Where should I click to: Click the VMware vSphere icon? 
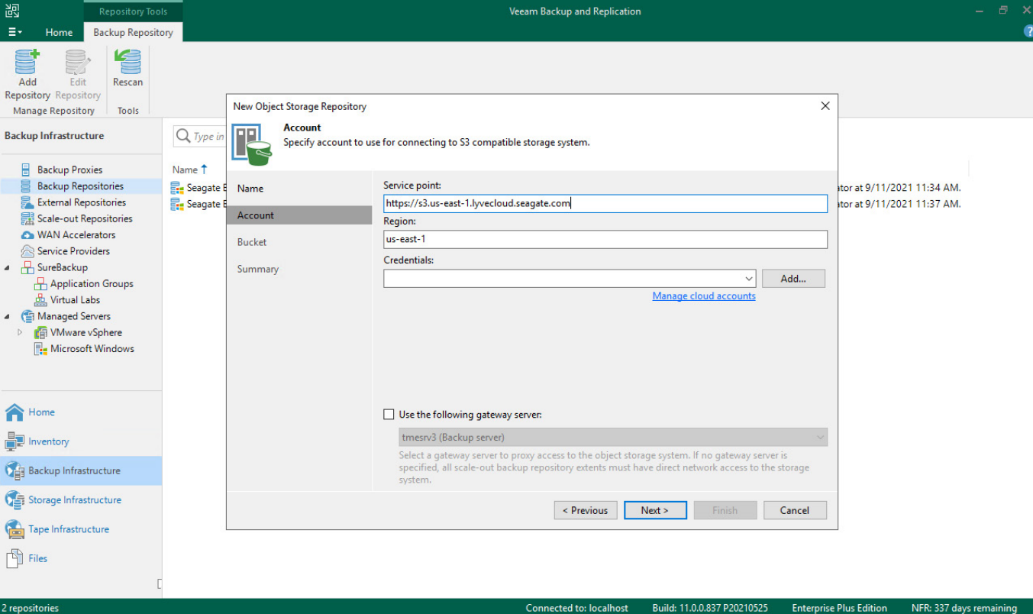[40, 332]
